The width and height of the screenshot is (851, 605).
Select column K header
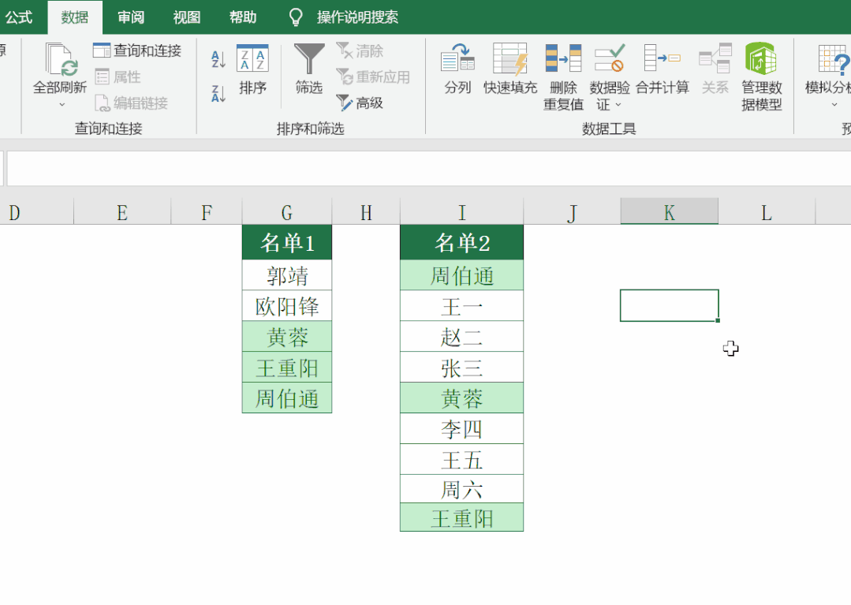(x=670, y=211)
